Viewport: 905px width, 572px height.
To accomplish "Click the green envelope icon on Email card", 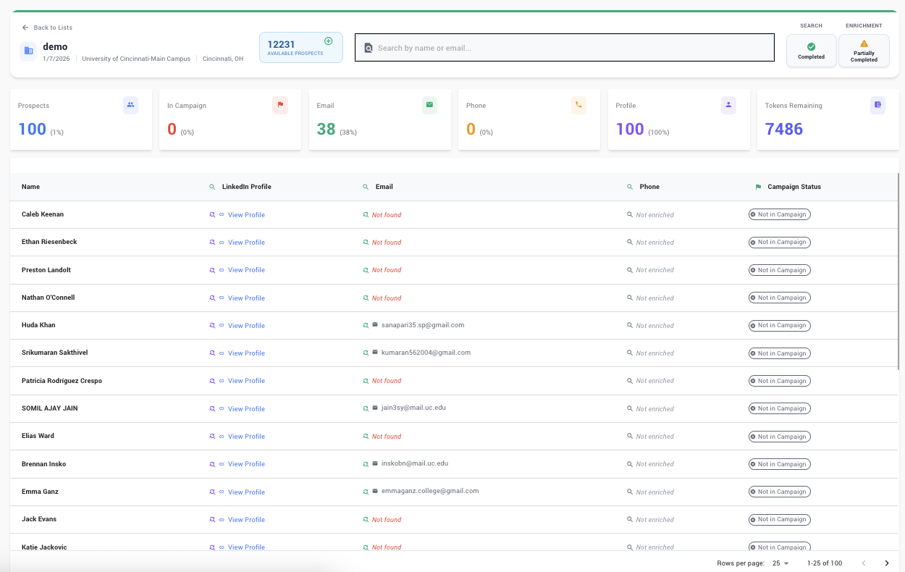I will (x=429, y=105).
